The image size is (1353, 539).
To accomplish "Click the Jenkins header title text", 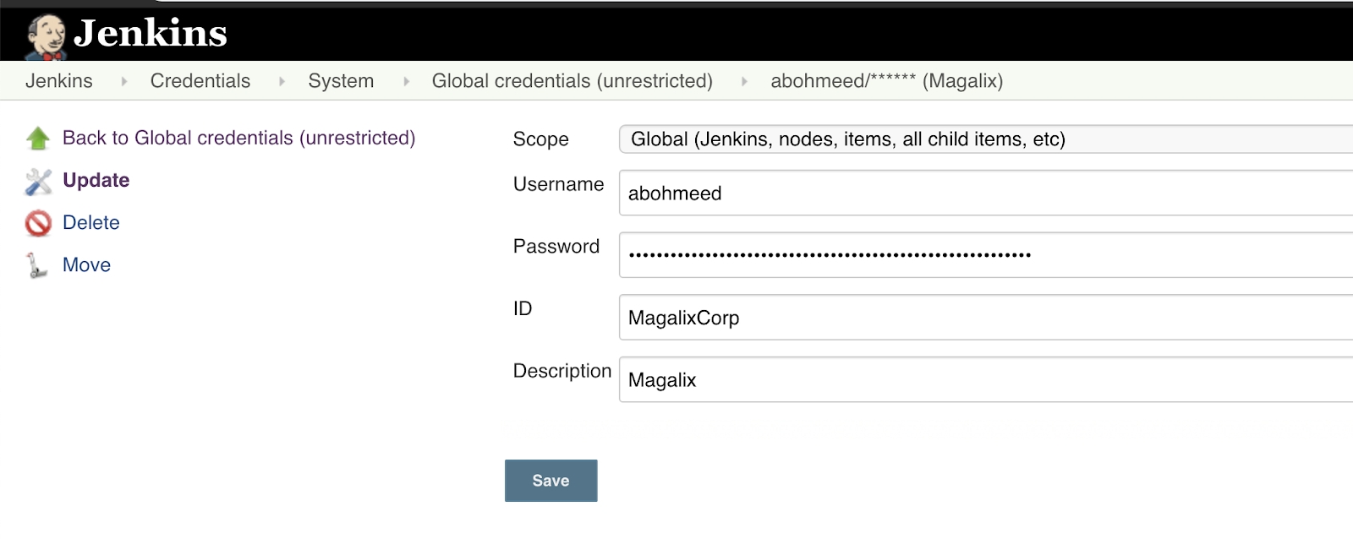I will click(x=151, y=34).
